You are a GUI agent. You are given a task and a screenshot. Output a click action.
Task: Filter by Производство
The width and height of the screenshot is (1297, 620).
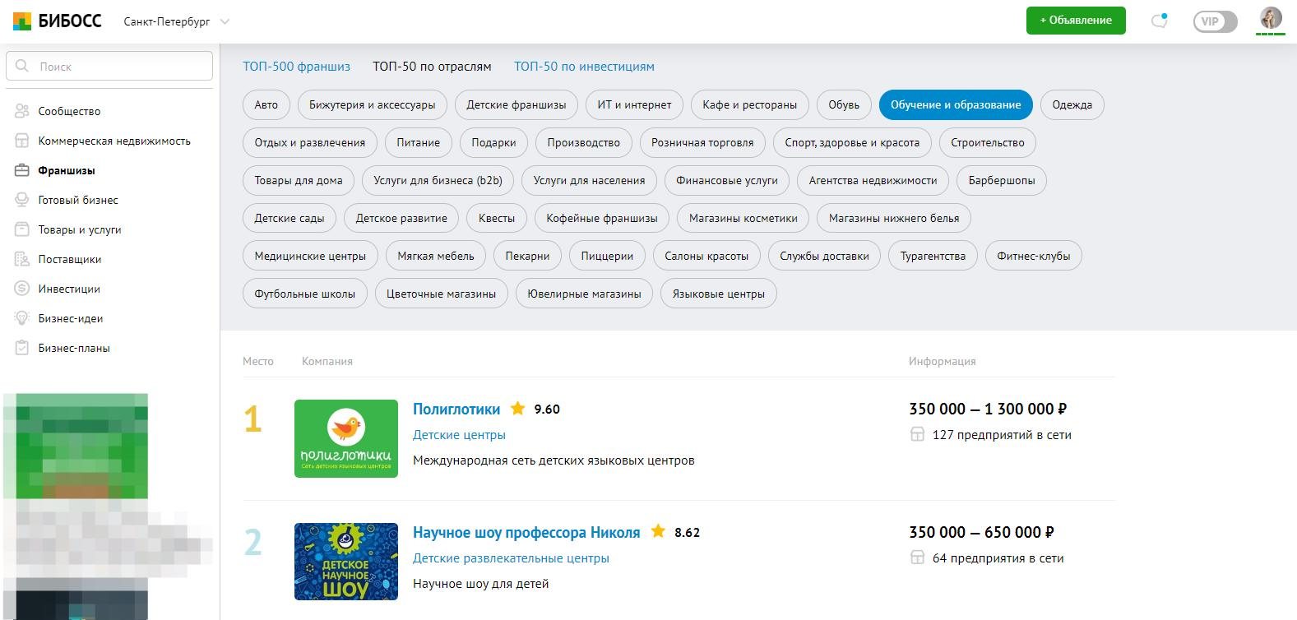click(x=584, y=142)
